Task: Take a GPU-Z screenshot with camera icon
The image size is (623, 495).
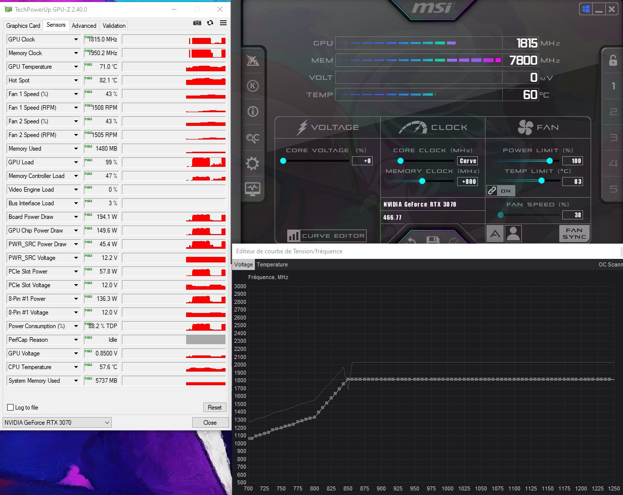Action: point(197,23)
